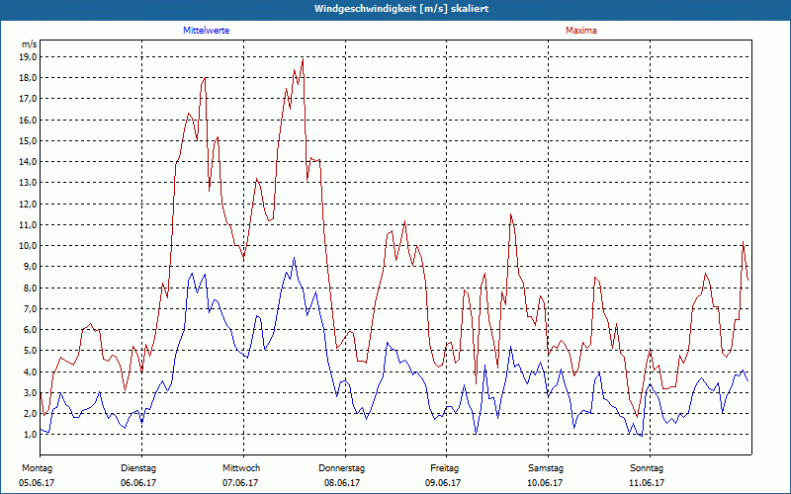Click the 13,0 y-axis value

tap(29, 183)
